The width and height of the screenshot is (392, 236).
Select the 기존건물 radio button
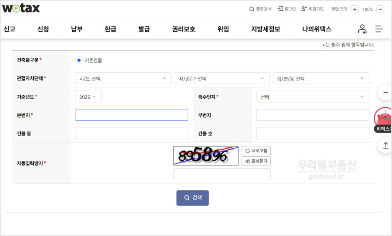[79, 60]
